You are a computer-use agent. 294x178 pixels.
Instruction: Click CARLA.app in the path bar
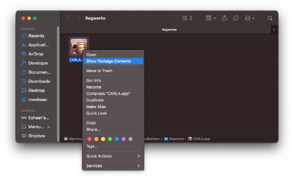(x=199, y=139)
